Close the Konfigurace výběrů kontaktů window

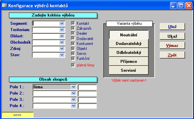[189, 6]
